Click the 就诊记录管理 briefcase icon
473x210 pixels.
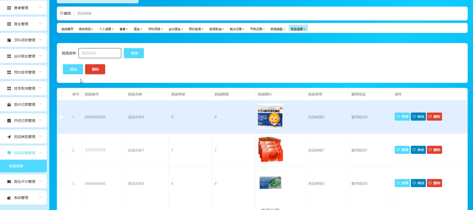click(9, 104)
